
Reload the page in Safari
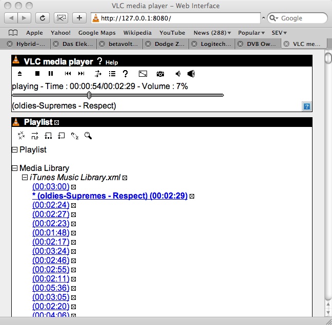point(43,18)
